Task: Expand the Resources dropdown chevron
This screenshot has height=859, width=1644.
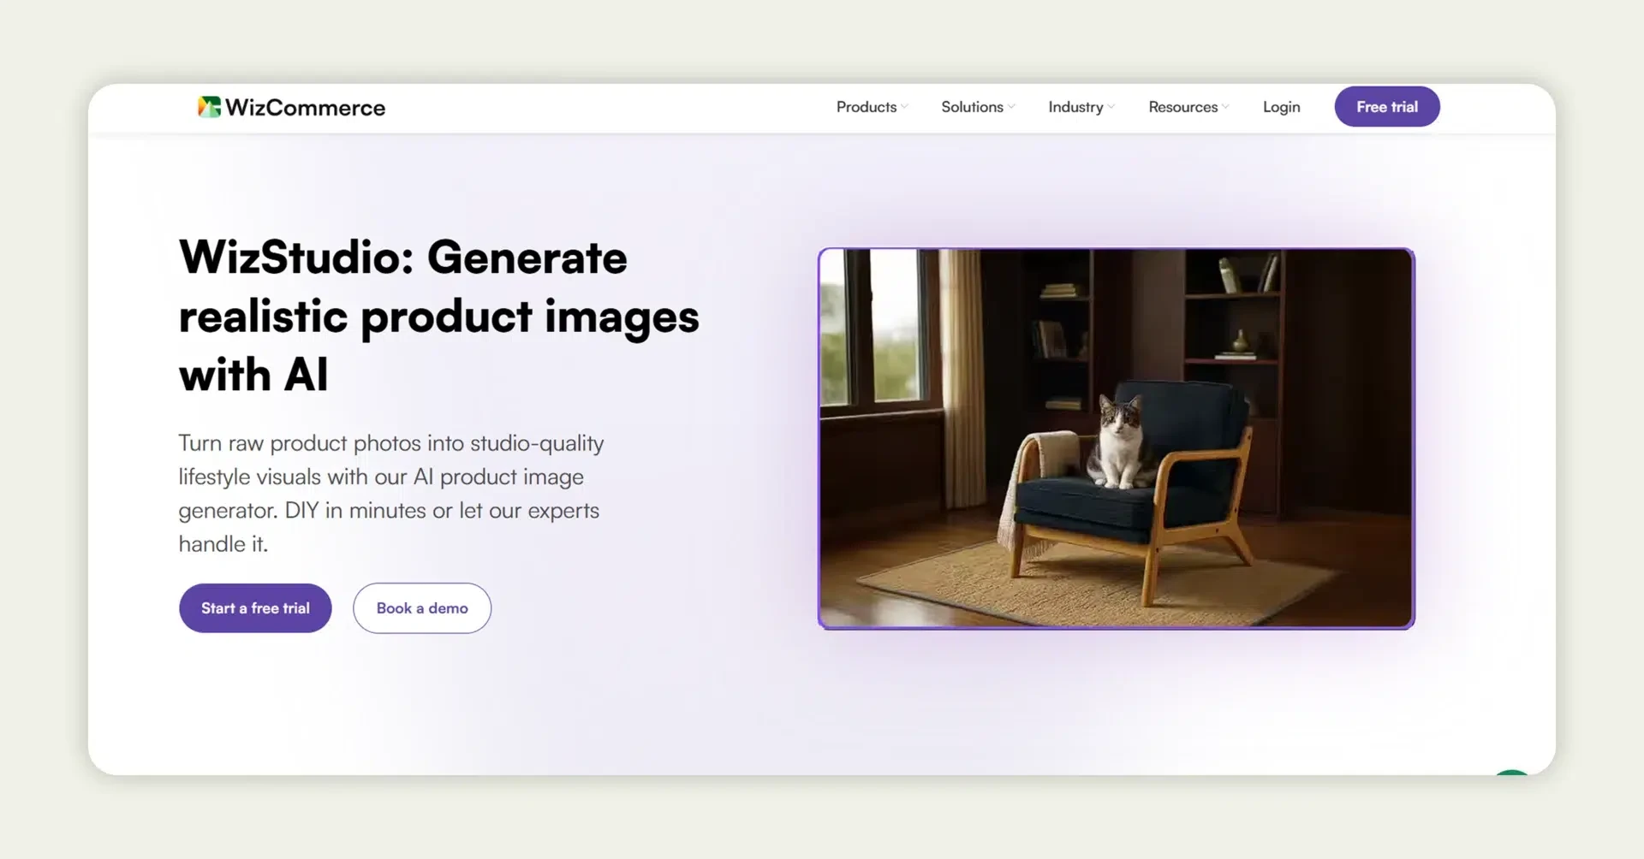Action: click(1225, 107)
